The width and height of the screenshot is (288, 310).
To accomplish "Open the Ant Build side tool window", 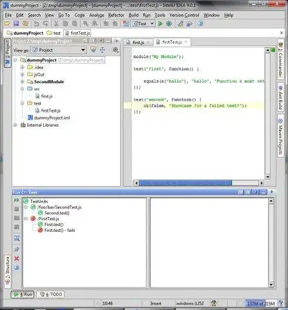I will [280, 97].
